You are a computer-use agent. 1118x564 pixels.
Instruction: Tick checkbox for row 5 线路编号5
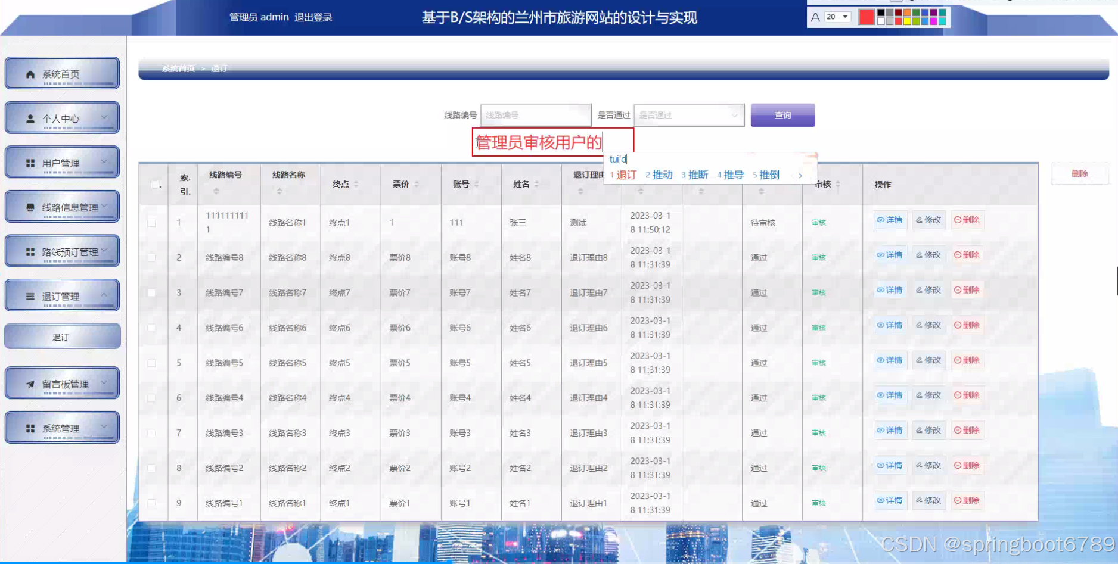click(151, 363)
